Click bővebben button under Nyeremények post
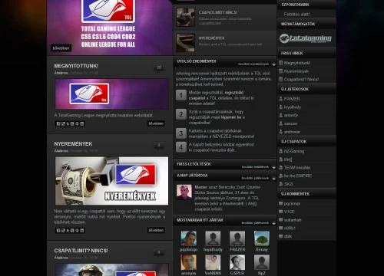 [x=156, y=230]
